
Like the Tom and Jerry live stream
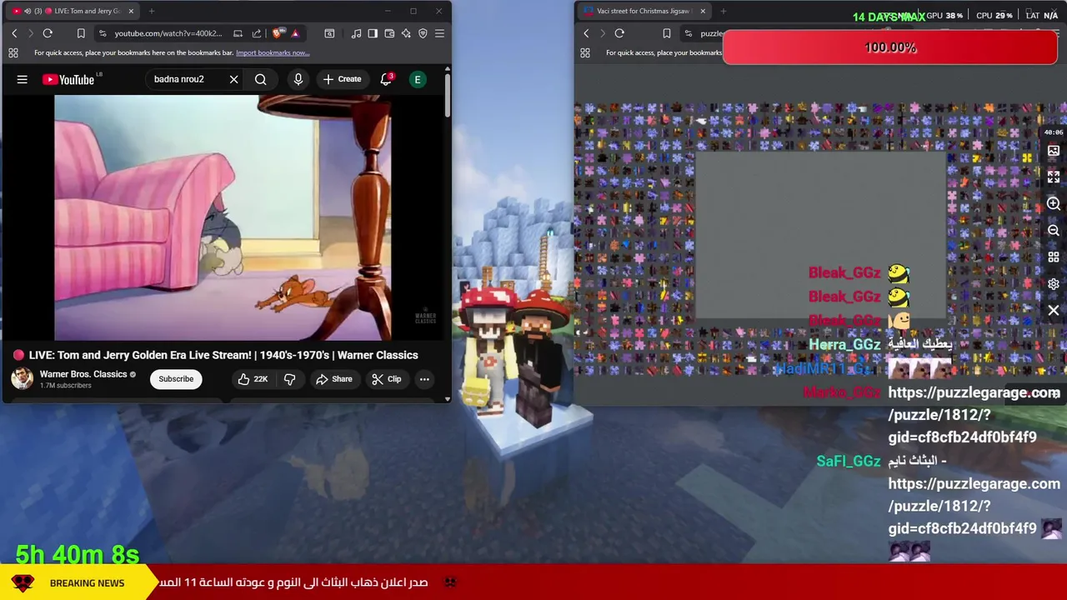(252, 379)
